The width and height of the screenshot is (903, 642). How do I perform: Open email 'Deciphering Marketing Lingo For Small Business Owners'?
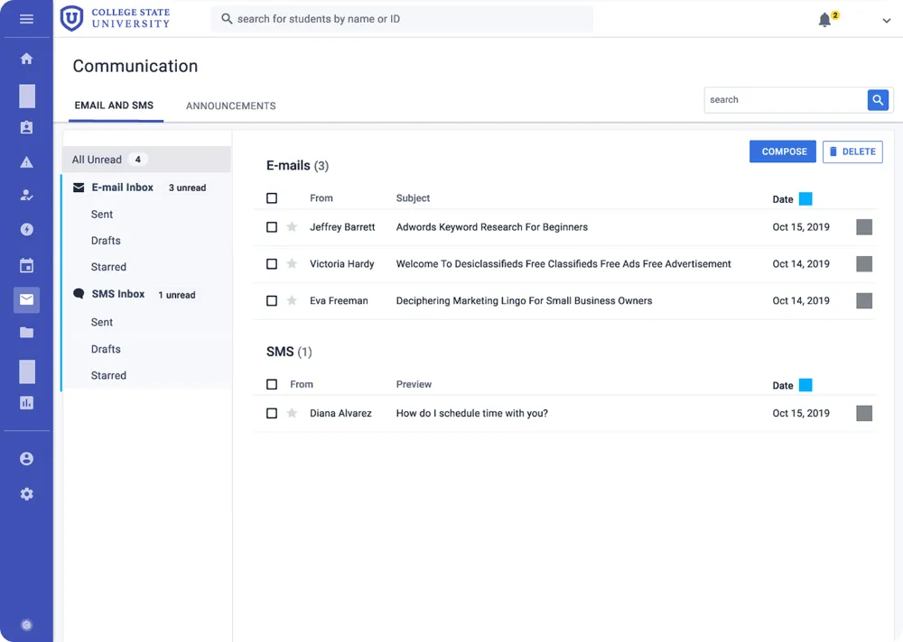[524, 300]
